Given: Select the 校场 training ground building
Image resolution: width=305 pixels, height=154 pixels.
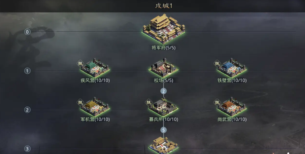Looking at the screenshot, I should point(163,68).
